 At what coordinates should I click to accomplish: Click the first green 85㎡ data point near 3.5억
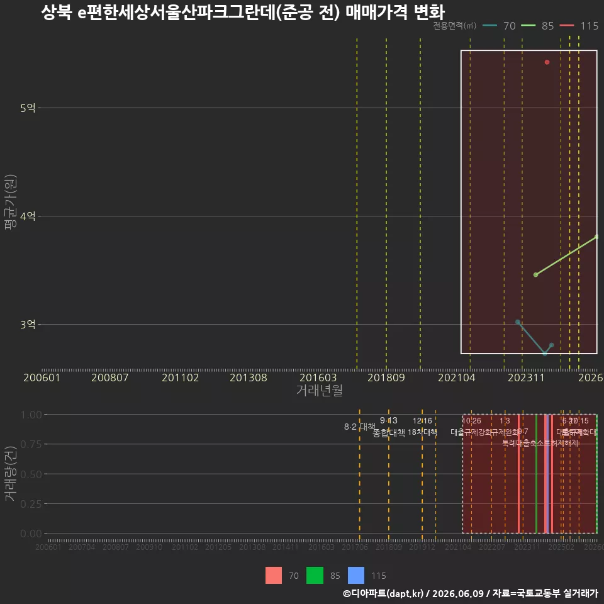(535, 275)
